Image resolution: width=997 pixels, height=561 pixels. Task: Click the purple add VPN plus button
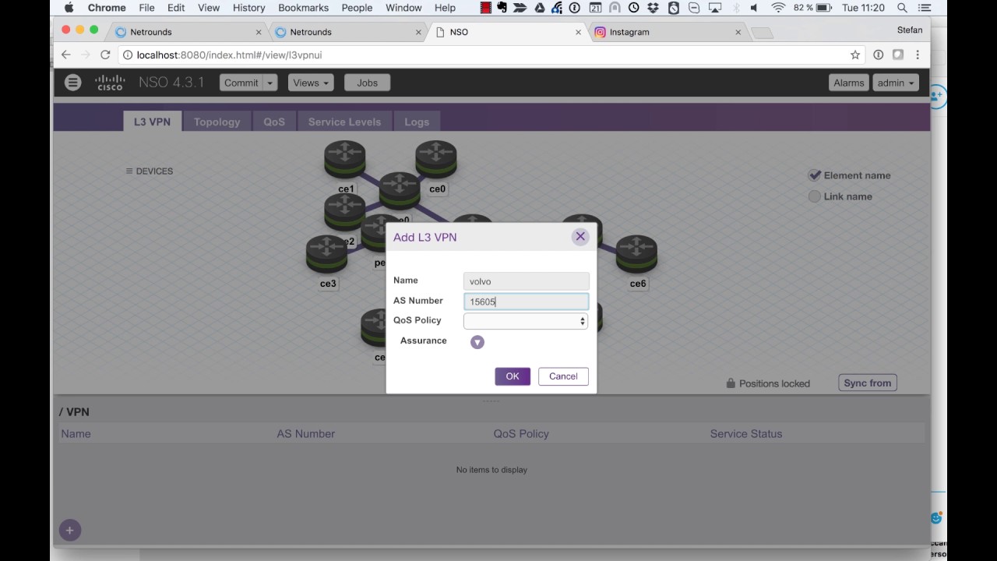tap(69, 531)
